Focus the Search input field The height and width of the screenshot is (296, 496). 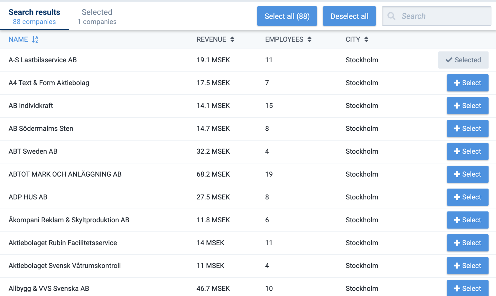[437, 16]
